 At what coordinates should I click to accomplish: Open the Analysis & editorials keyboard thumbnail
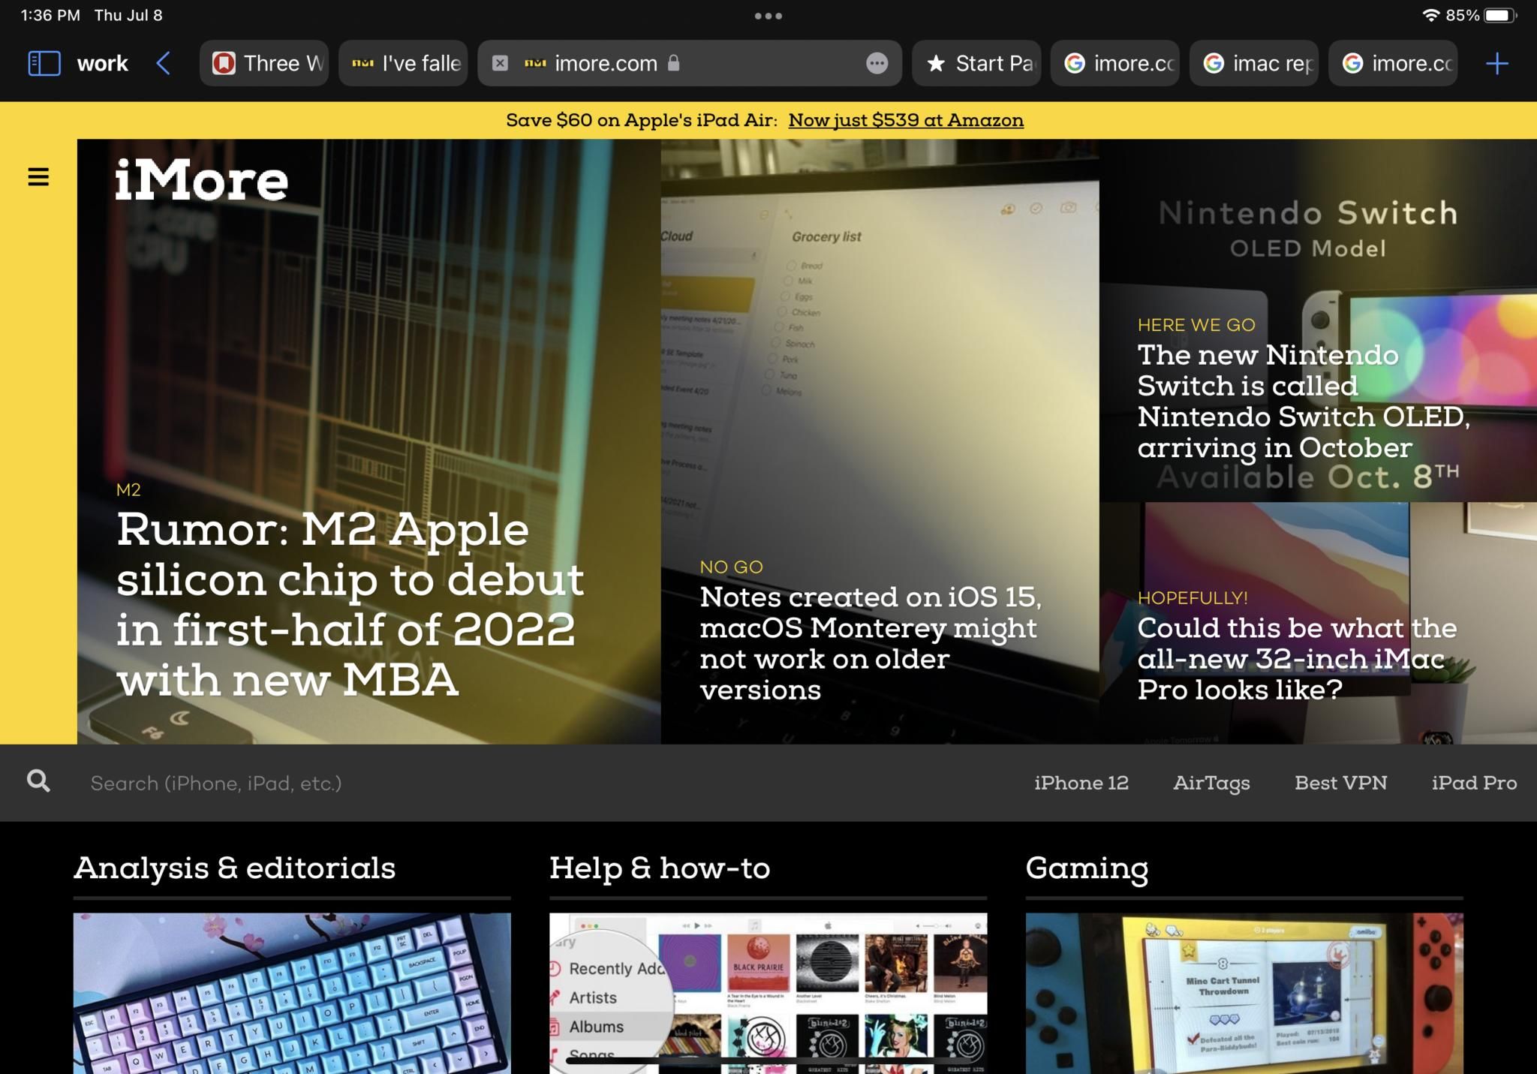(292, 998)
